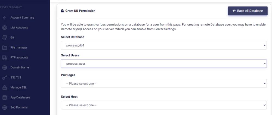
Task: Open the Select Database dropdown
Action: 164,45
